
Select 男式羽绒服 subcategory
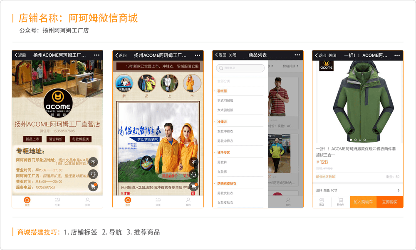tap(225, 101)
